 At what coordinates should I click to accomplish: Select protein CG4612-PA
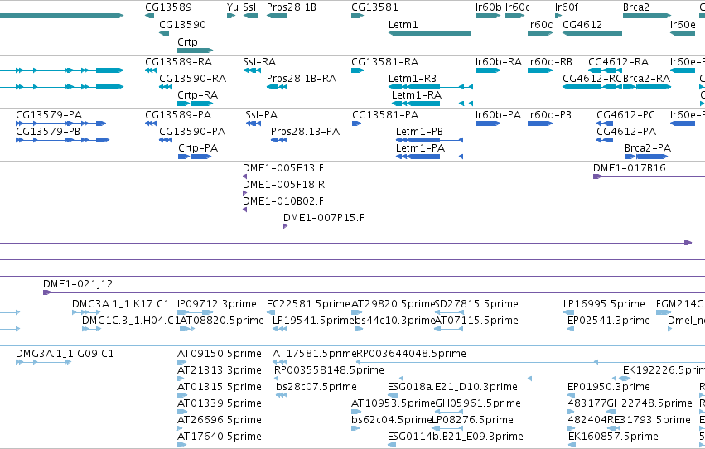coord(605,140)
